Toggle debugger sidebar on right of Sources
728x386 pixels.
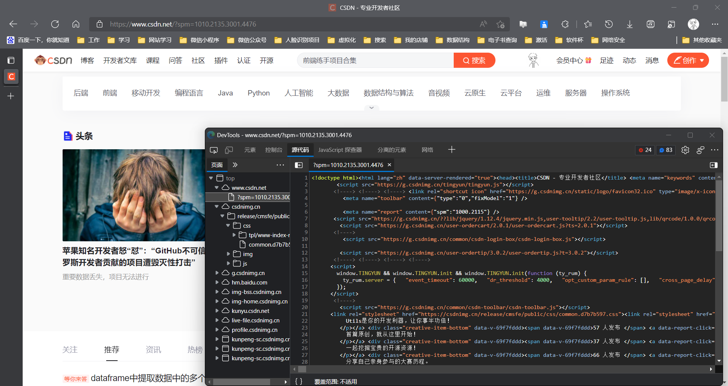714,165
